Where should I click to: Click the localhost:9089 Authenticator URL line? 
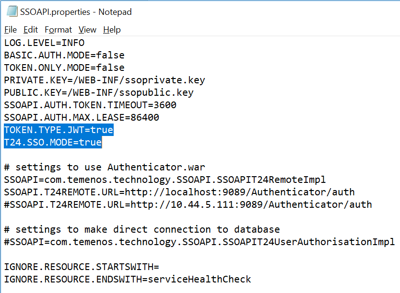179,192
